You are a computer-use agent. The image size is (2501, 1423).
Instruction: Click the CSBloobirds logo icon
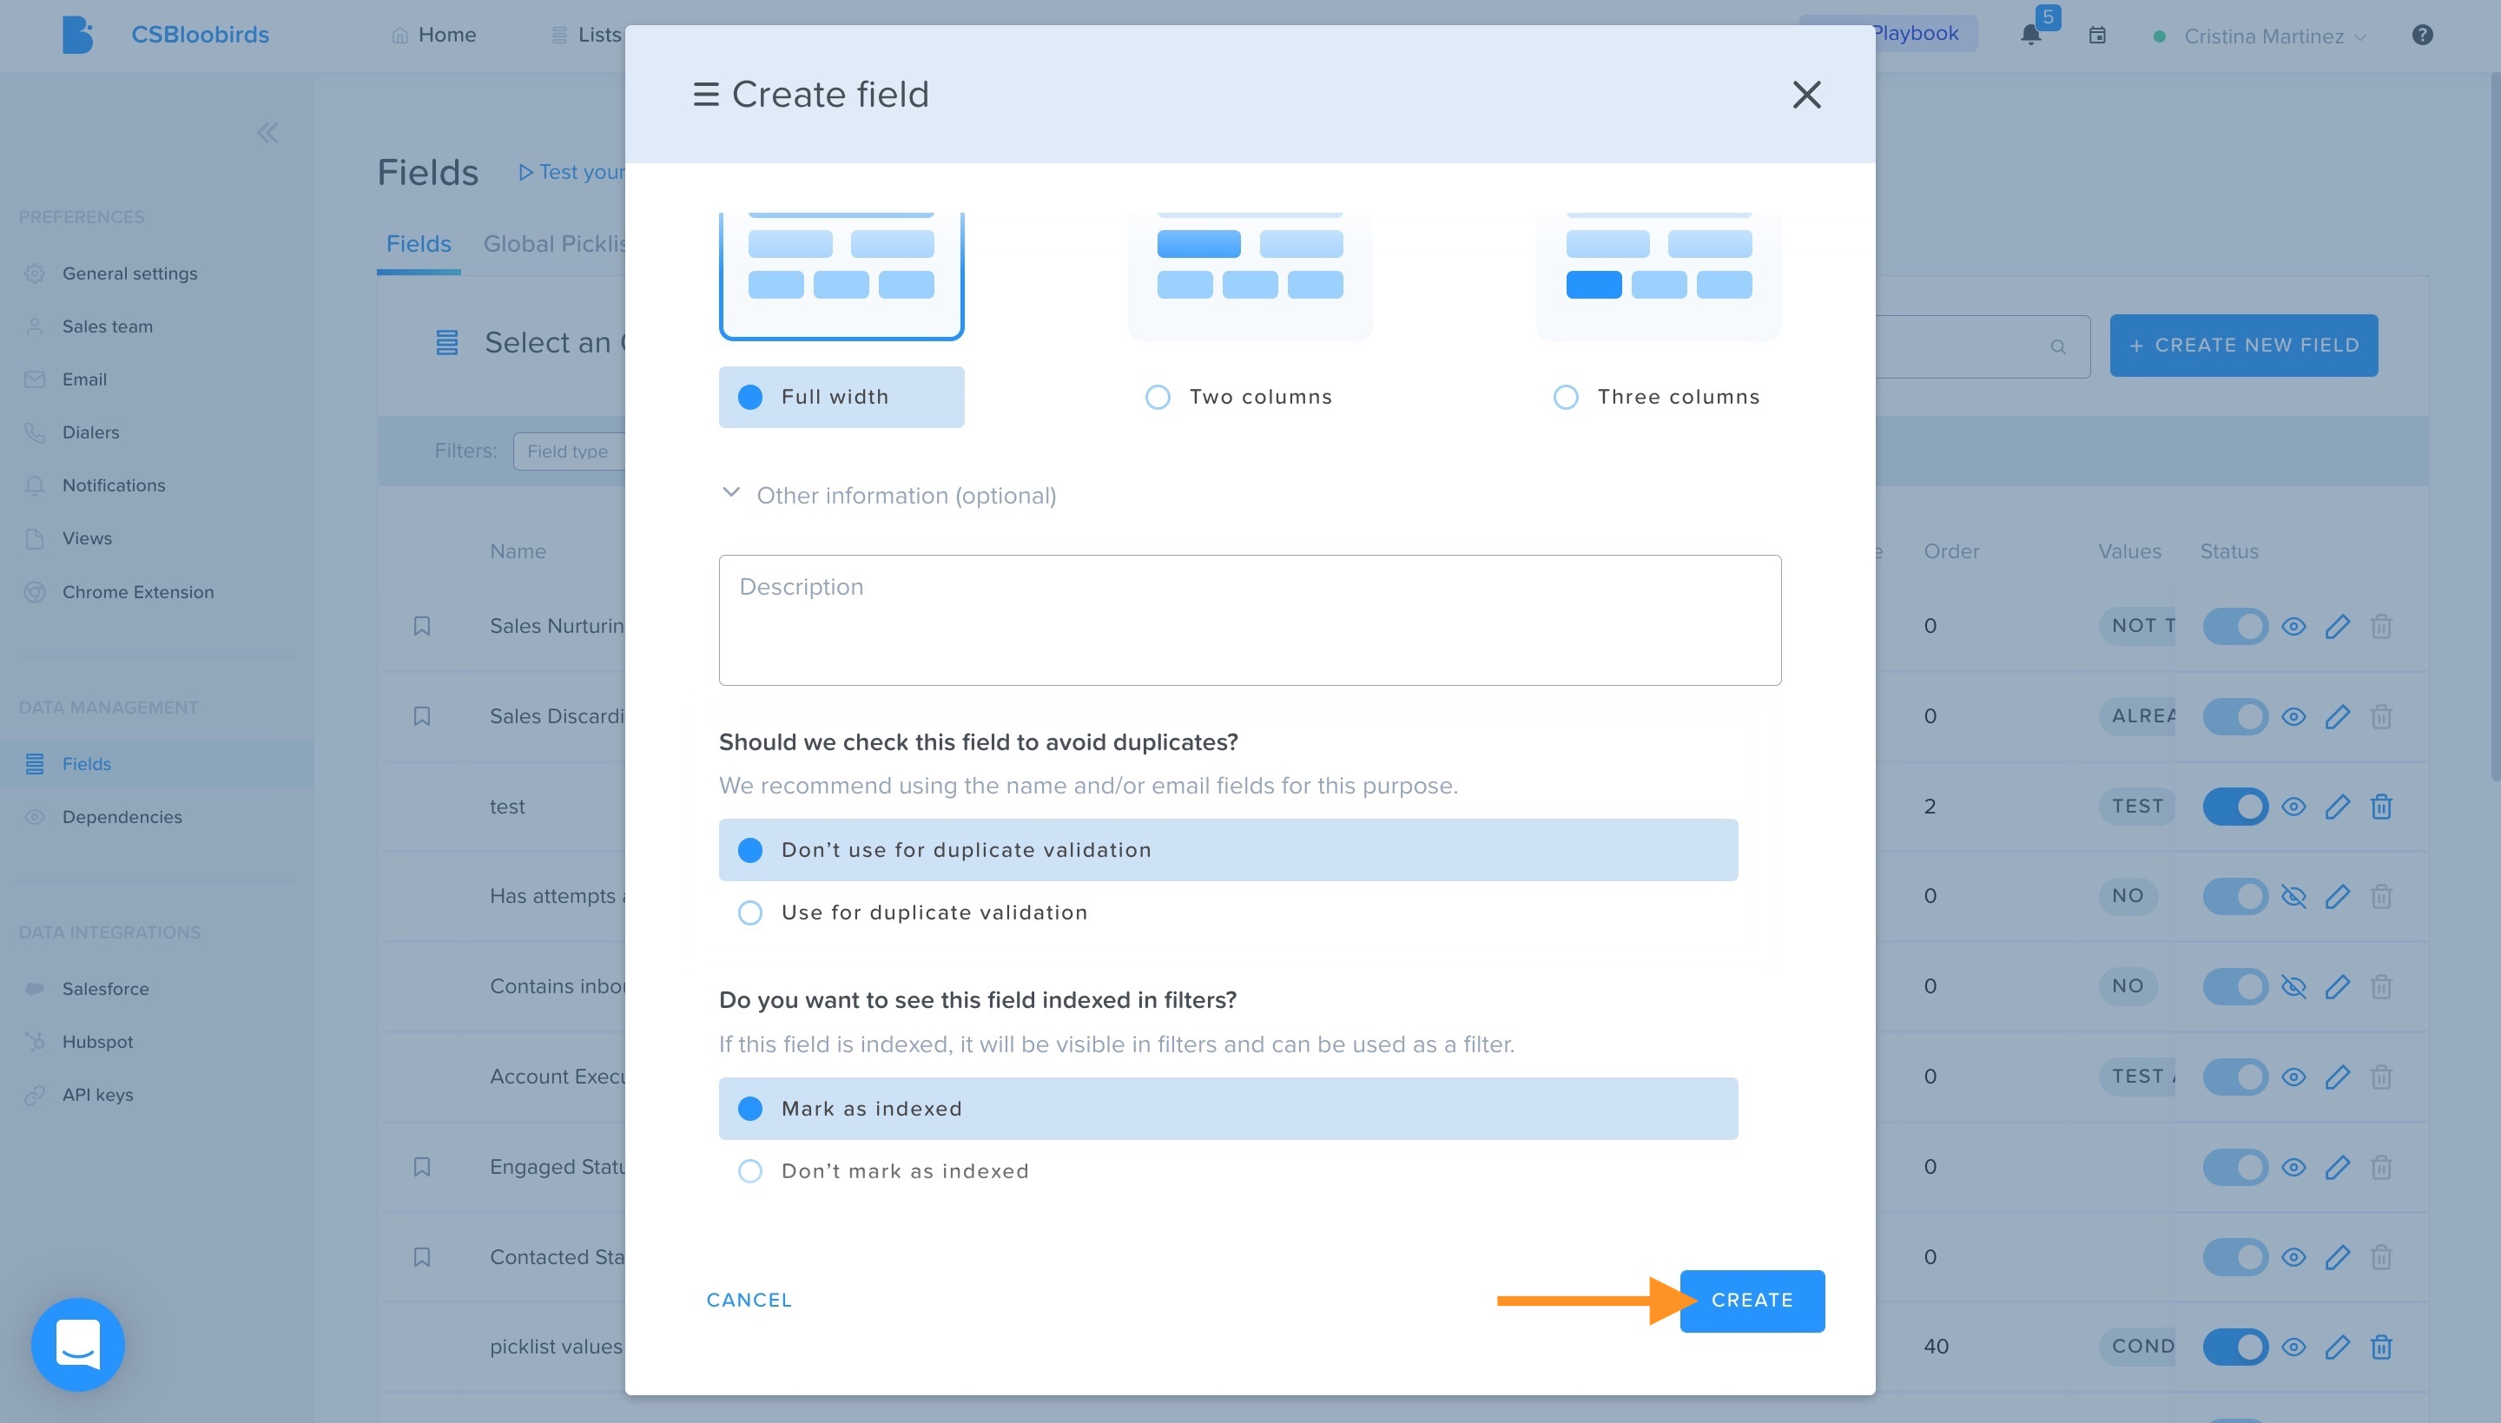pos(77,36)
